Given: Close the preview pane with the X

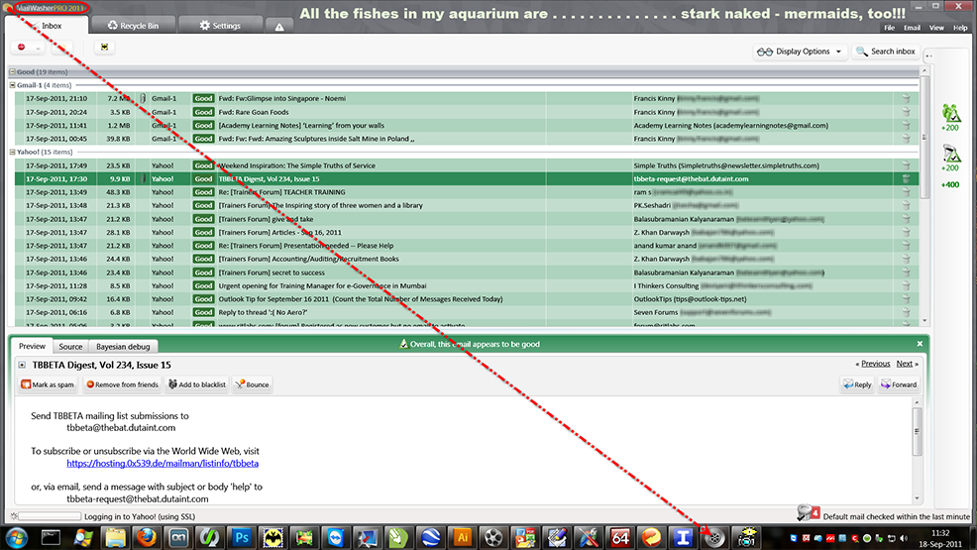Looking at the screenshot, I should click(920, 344).
